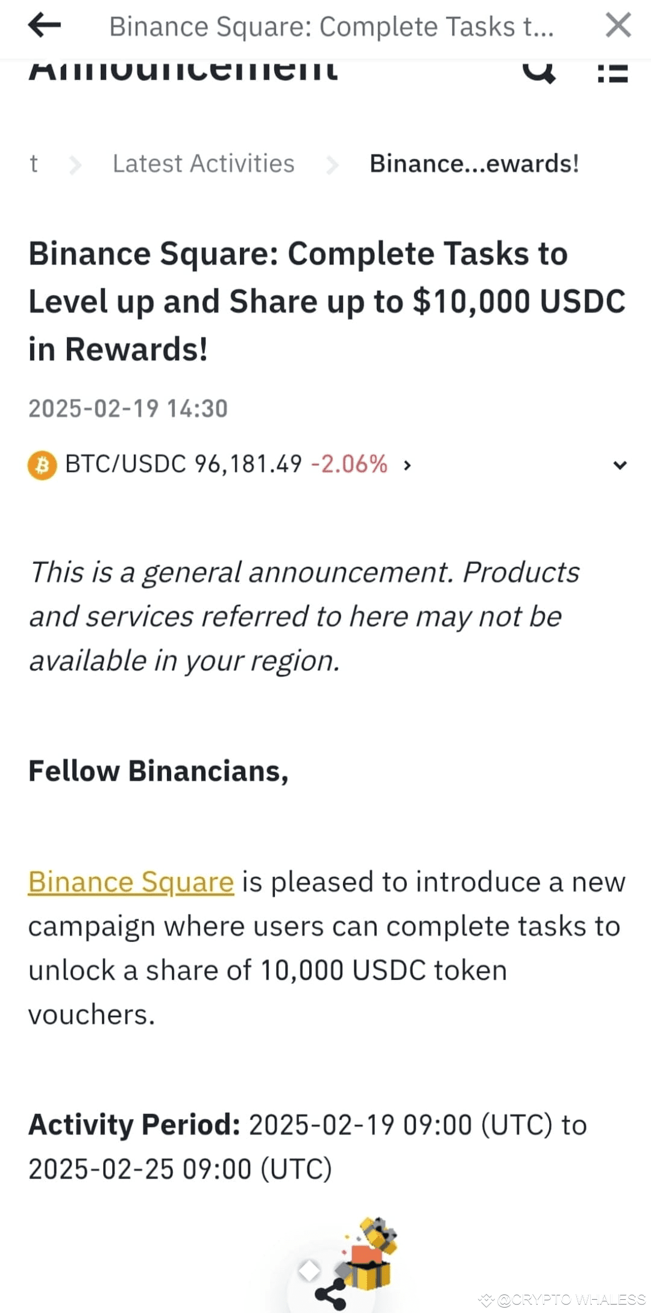Open the Announcement search icon
Screen dimensions: 651x1313
tap(539, 72)
